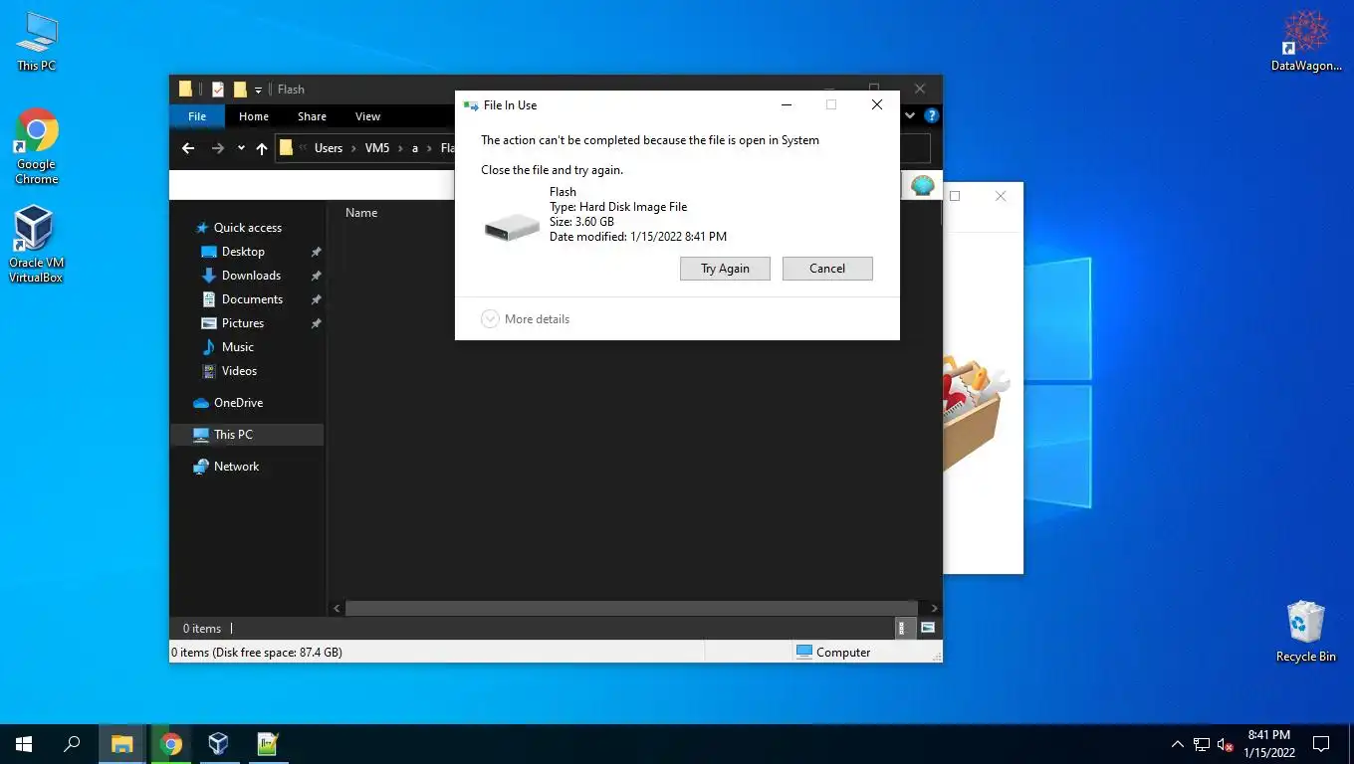Expand the Explorer ribbon chevron
Viewport: 1354px width, 764px height.
click(909, 116)
